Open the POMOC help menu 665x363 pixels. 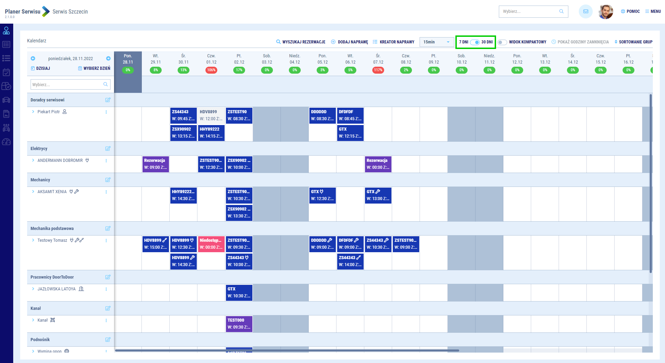630,11
